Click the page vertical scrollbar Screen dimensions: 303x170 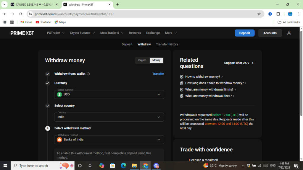click(x=301, y=74)
